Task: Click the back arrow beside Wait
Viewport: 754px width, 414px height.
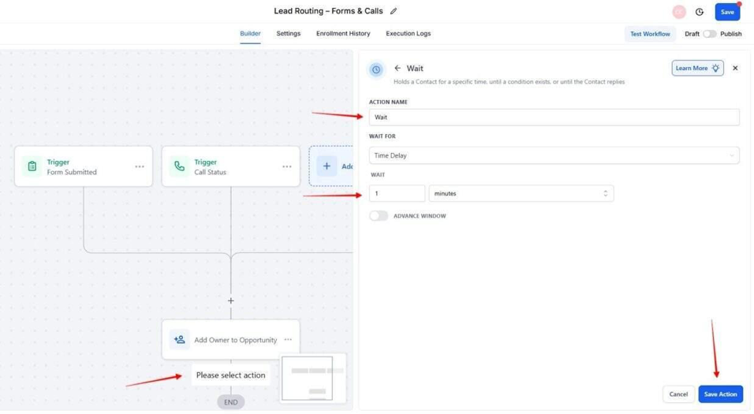Action: tap(398, 69)
